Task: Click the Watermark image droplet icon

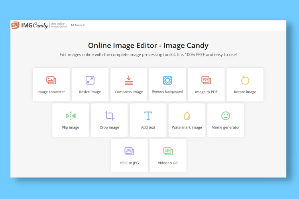Action: point(187,116)
